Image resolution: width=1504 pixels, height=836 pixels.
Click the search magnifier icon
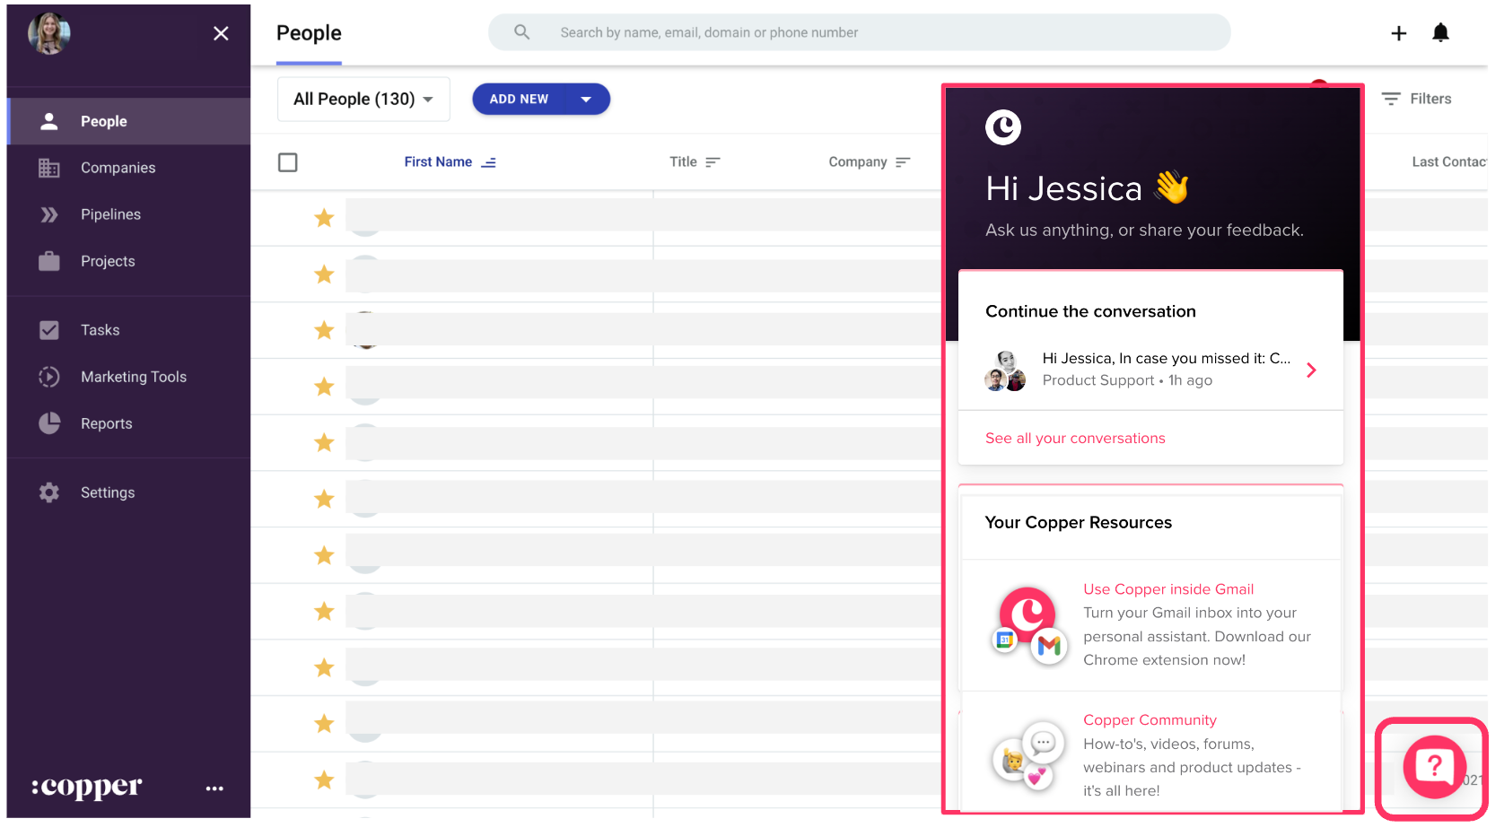[x=521, y=32]
